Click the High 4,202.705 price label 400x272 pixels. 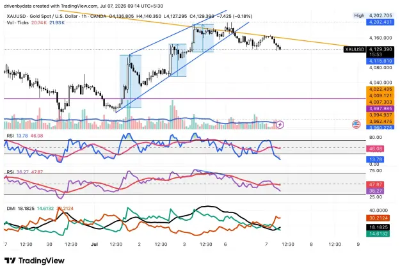[x=372, y=15]
